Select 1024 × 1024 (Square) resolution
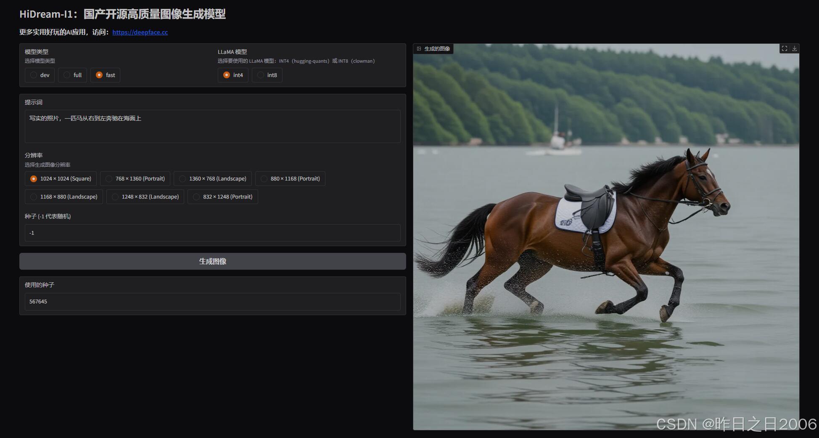Image resolution: width=819 pixels, height=438 pixels. (x=61, y=179)
